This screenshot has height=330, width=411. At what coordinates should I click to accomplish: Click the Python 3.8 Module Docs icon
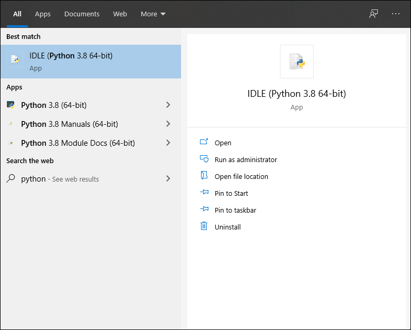[11, 143]
